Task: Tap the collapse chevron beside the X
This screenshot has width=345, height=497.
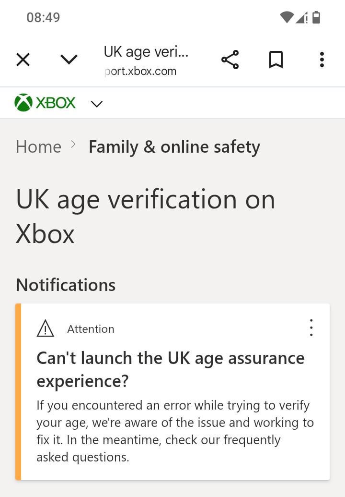Action: 69,60
